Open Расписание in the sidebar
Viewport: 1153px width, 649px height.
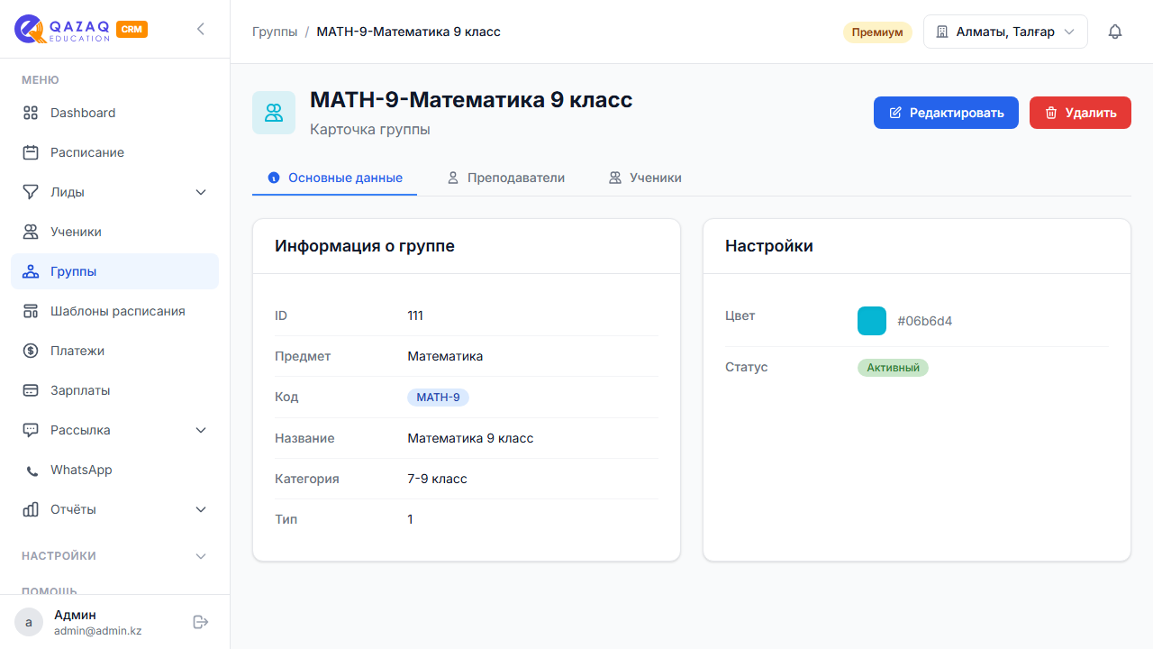click(115, 152)
